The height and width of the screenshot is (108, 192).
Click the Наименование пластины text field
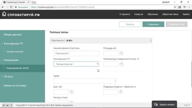(76, 53)
